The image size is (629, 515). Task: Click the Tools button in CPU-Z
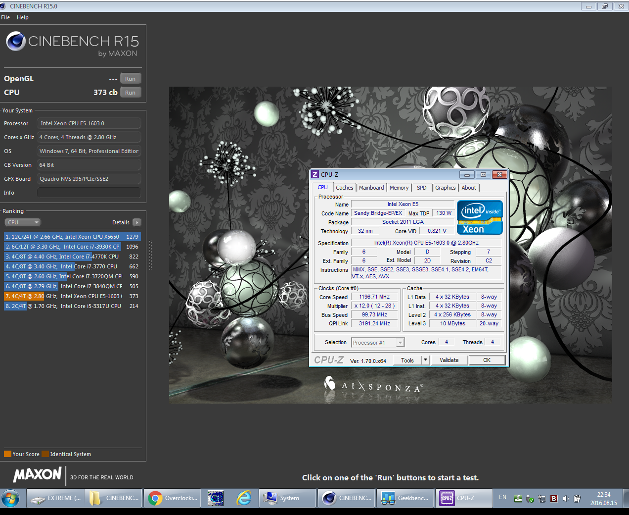[407, 360]
